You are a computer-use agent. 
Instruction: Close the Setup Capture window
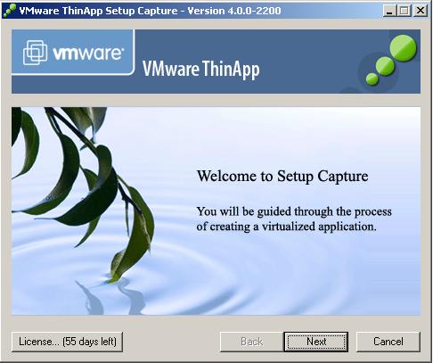[x=421, y=11]
